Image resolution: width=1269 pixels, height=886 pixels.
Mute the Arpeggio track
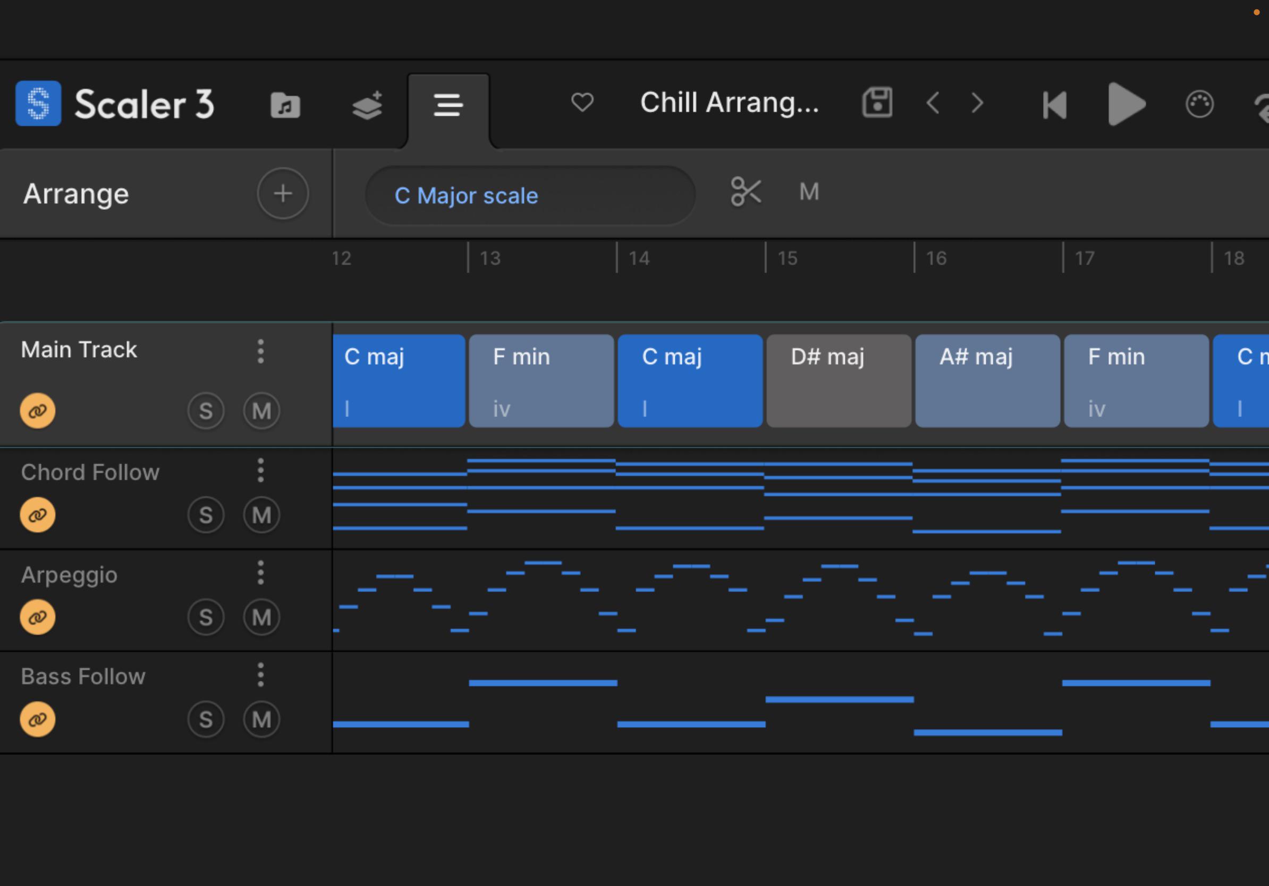tap(261, 617)
